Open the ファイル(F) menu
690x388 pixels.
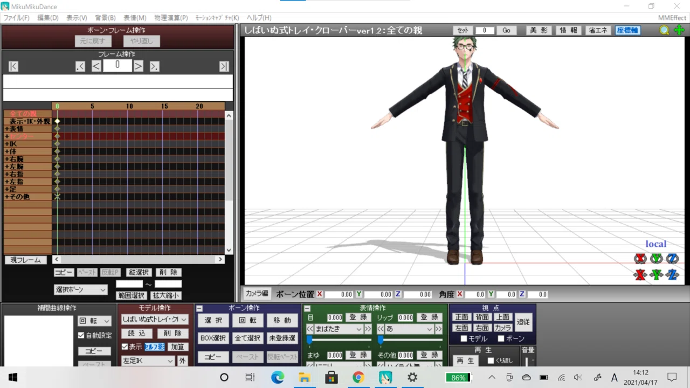pyautogui.click(x=17, y=18)
